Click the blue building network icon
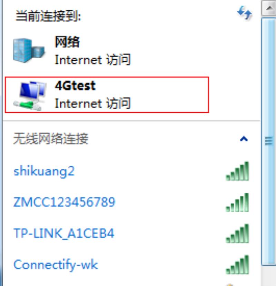The image size is (276, 286). (x=29, y=51)
